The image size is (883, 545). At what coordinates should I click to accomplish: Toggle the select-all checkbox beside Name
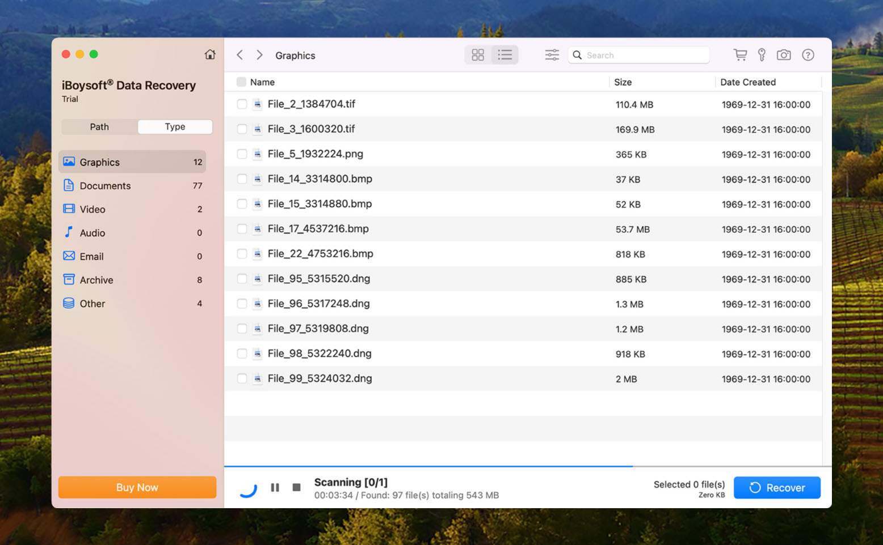point(241,82)
